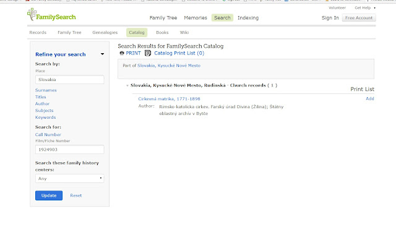The height and width of the screenshot is (227, 396).
Task: Search by Surnames
Action: tap(46, 90)
